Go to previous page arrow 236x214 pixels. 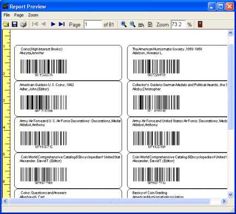click(x=43, y=24)
